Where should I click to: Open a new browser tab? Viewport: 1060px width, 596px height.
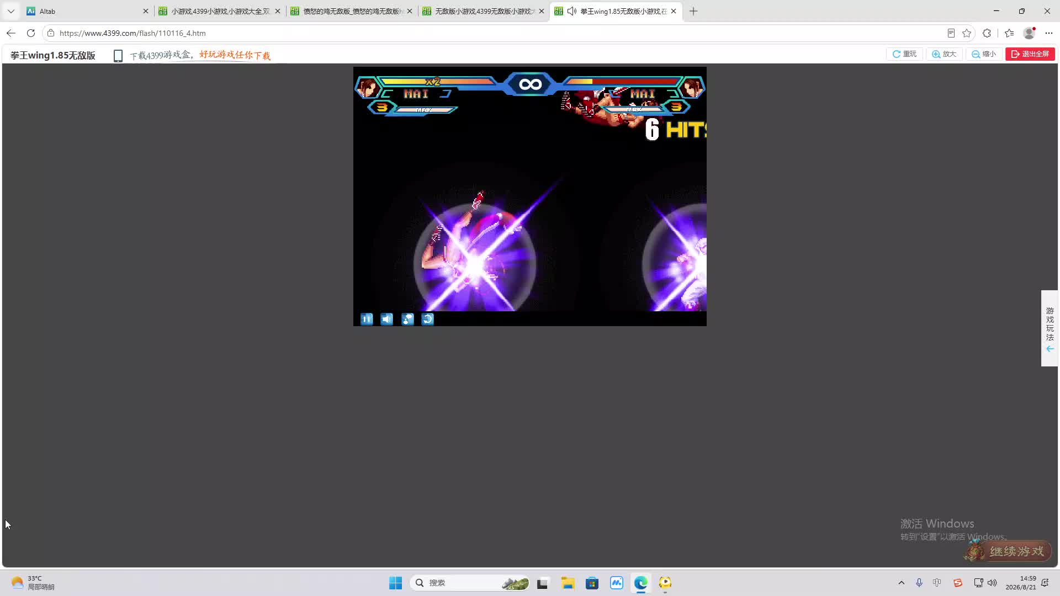(x=693, y=11)
